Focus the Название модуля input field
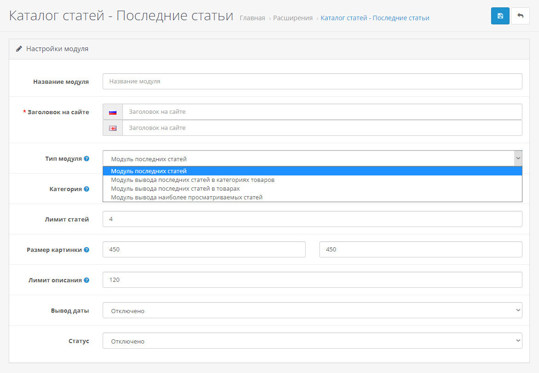The height and width of the screenshot is (373, 539). tap(313, 82)
